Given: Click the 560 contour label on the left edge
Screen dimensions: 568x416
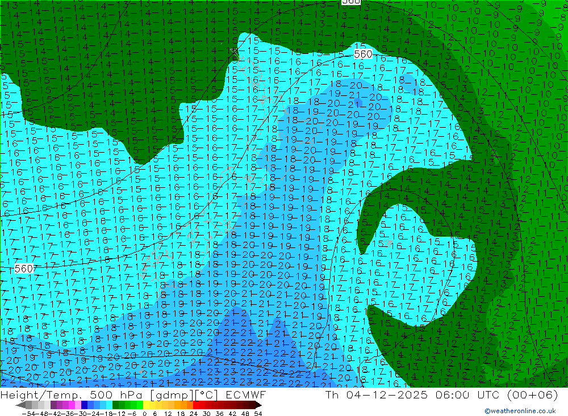Looking at the screenshot, I should pos(24,268).
